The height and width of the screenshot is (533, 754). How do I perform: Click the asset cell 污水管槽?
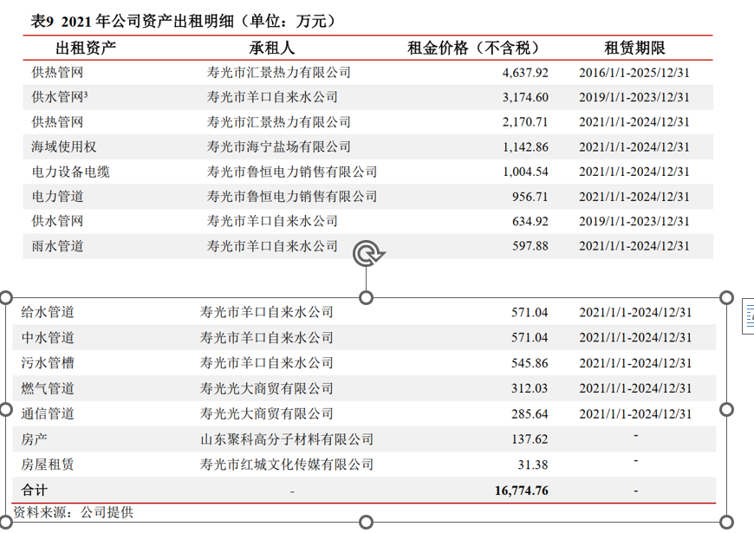[47, 363]
